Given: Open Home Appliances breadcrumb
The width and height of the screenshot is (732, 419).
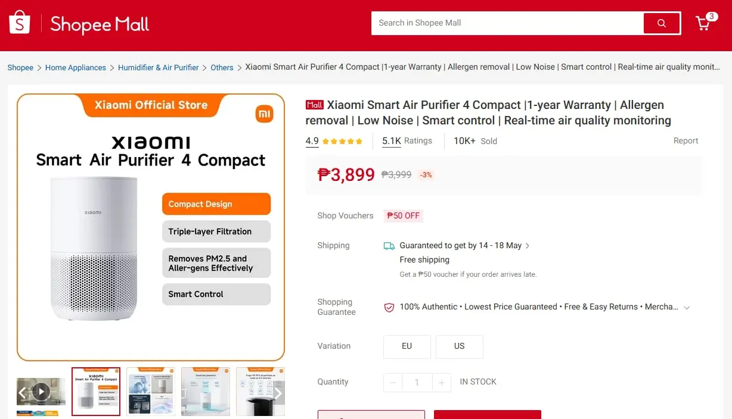Looking at the screenshot, I should 76,68.
